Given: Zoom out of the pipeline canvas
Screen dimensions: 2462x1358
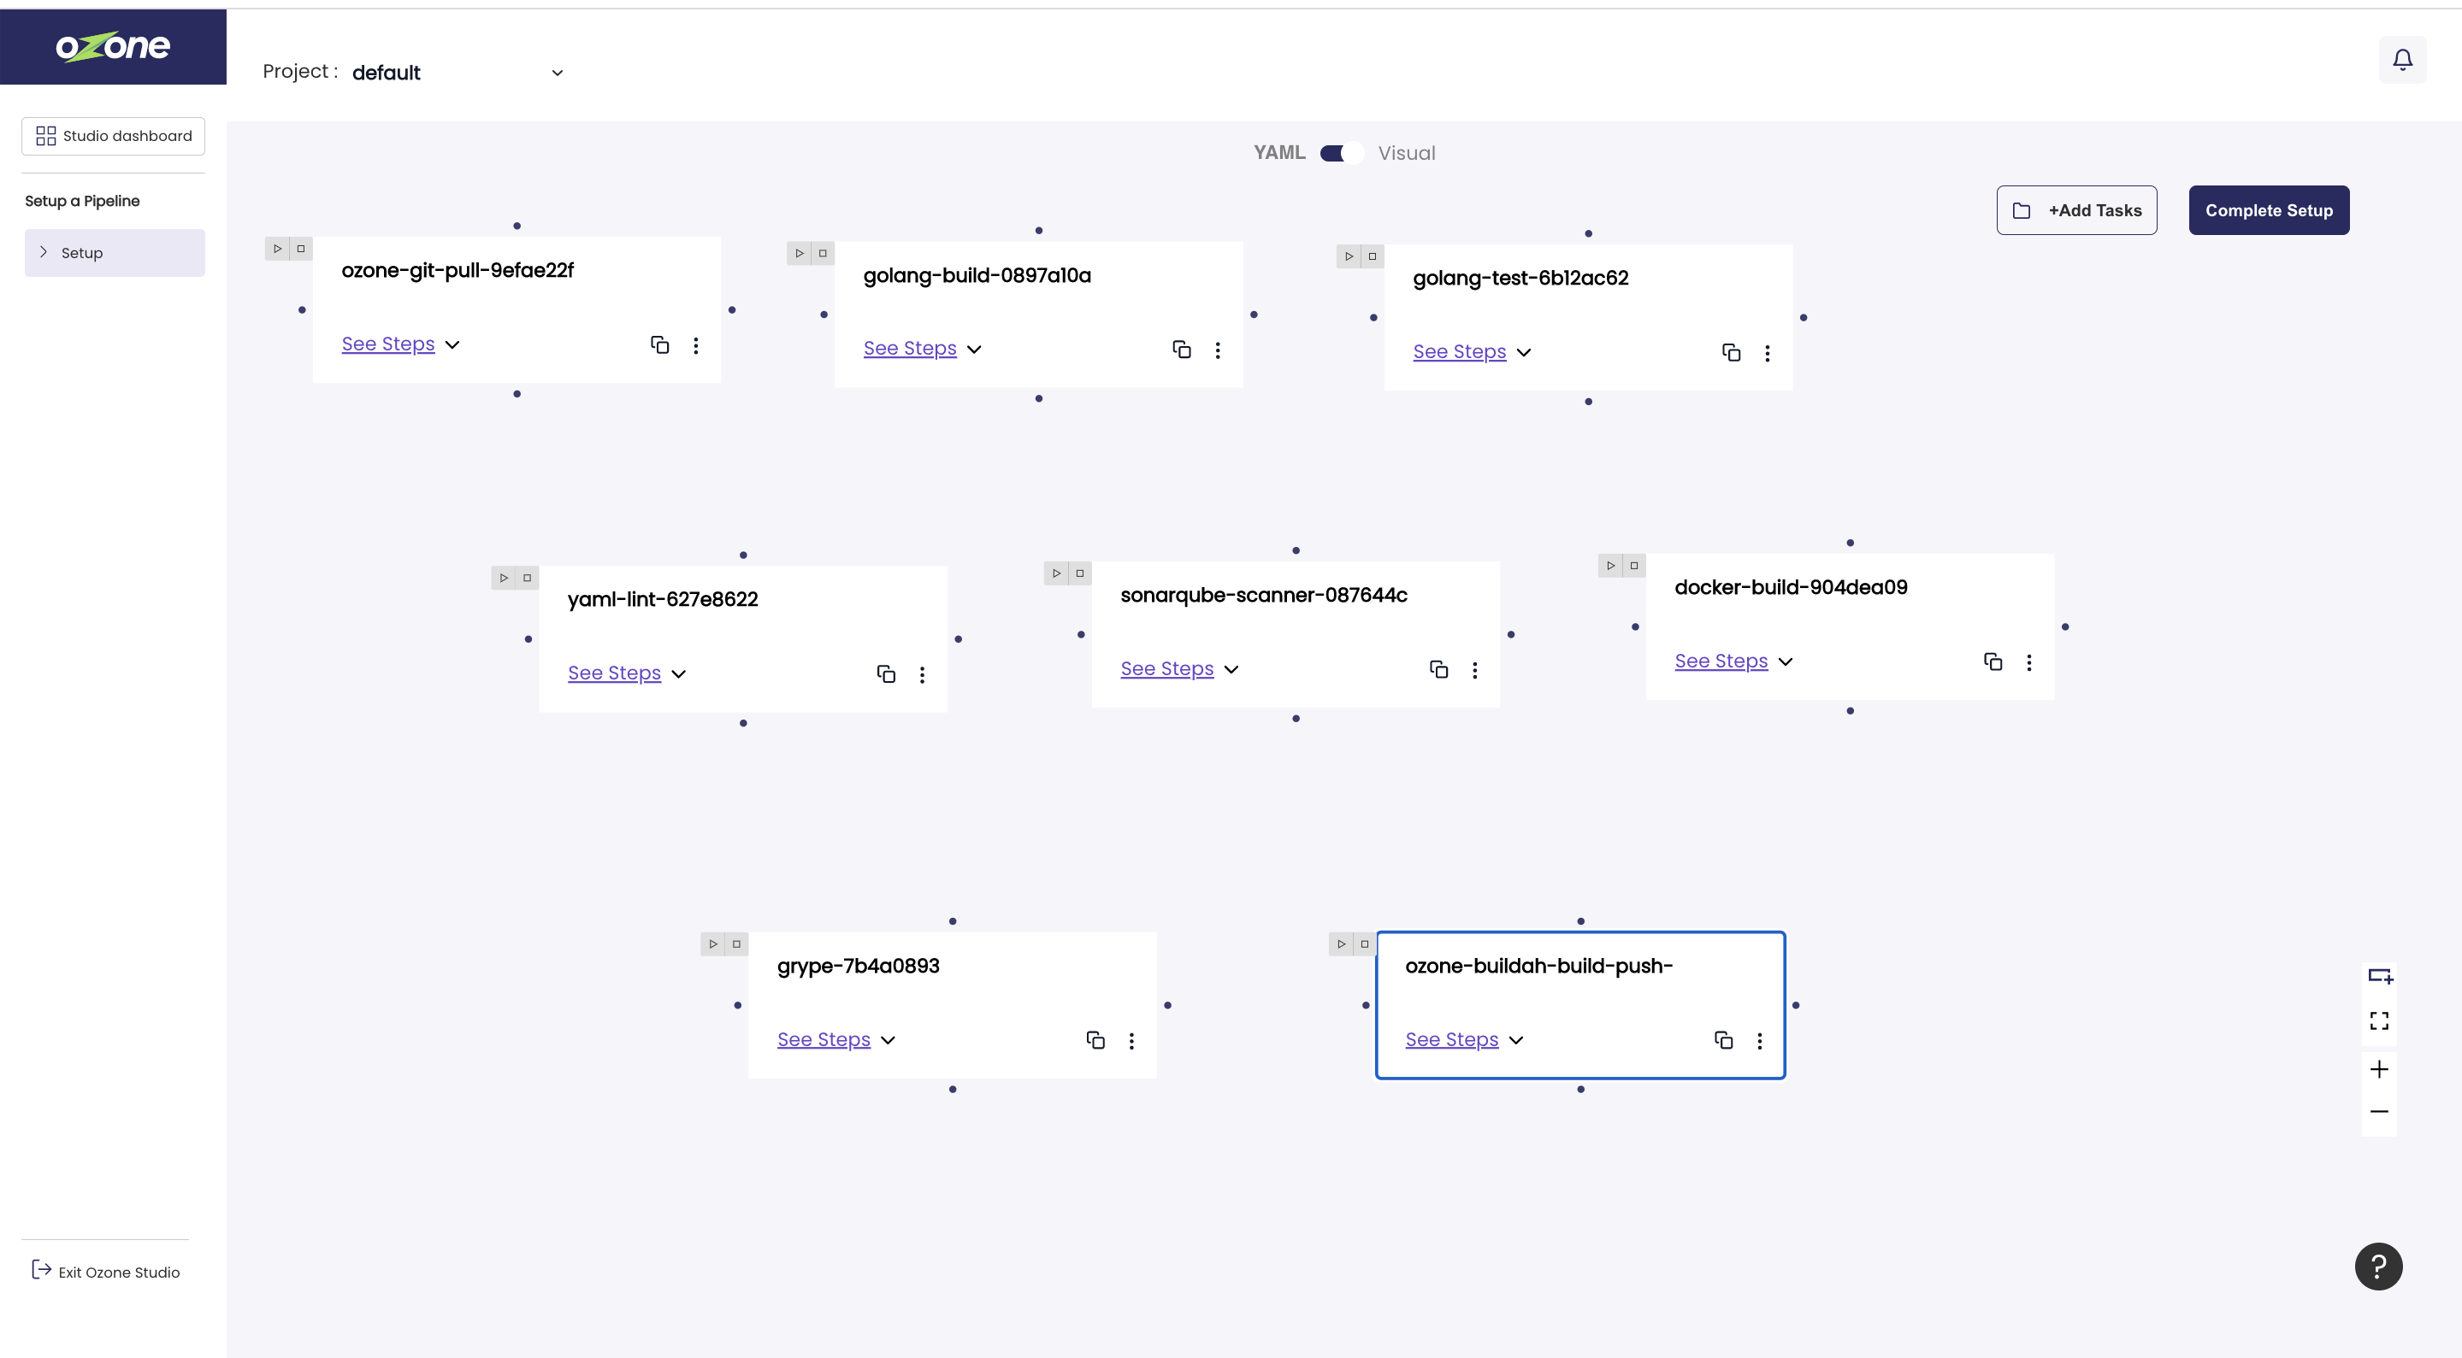Looking at the screenshot, I should click(x=2379, y=1112).
